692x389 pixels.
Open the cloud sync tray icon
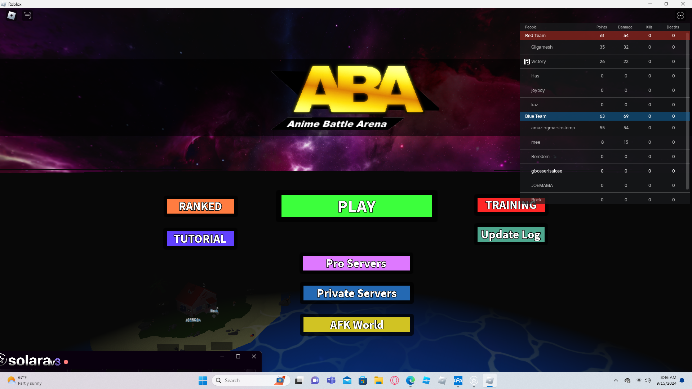pyautogui.click(x=627, y=380)
